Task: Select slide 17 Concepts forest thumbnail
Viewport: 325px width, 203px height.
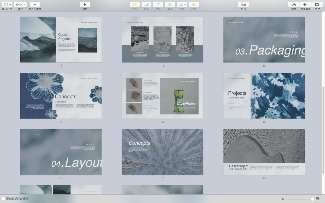Action: [162, 152]
